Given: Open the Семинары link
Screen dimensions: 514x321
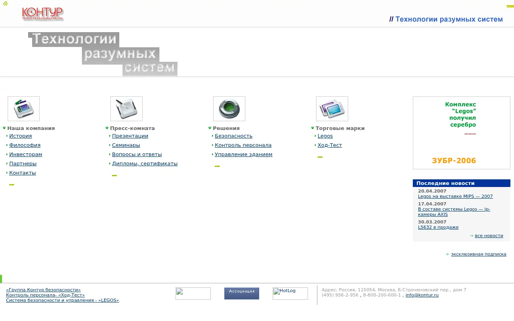Looking at the screenshot, I should 126,145.
